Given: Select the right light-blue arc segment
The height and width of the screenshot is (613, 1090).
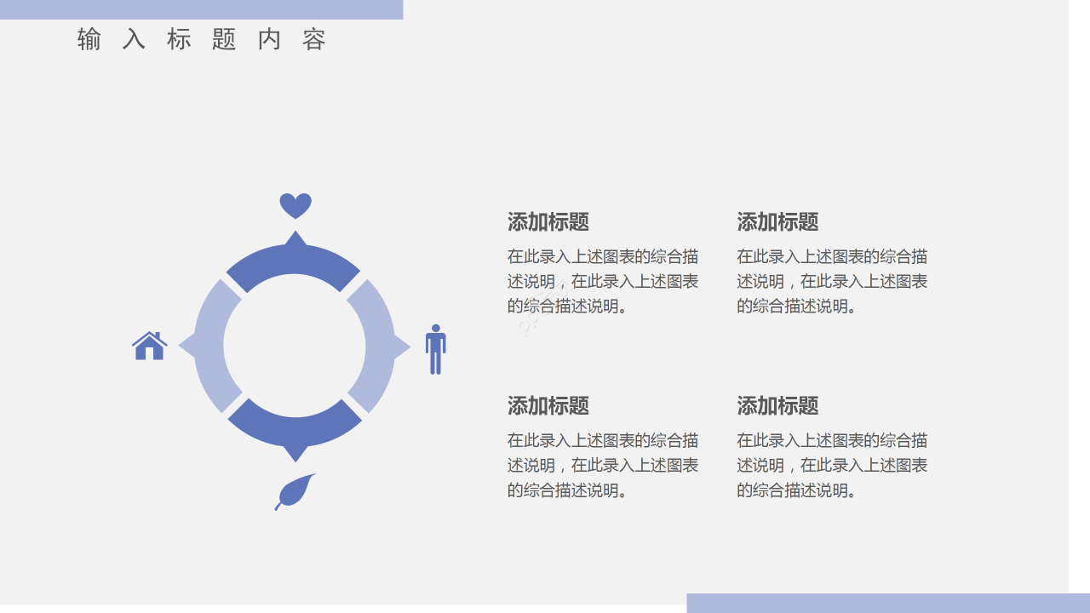Looking at the screenshot, I should click(385, 346).
